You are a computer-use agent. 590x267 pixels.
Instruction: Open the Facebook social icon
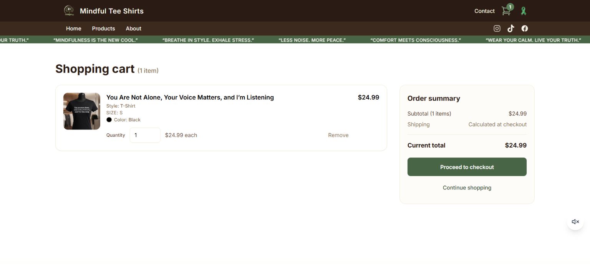525,28
